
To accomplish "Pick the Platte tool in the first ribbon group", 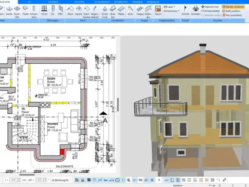I will pyautogui.click(x=25, y=11).
